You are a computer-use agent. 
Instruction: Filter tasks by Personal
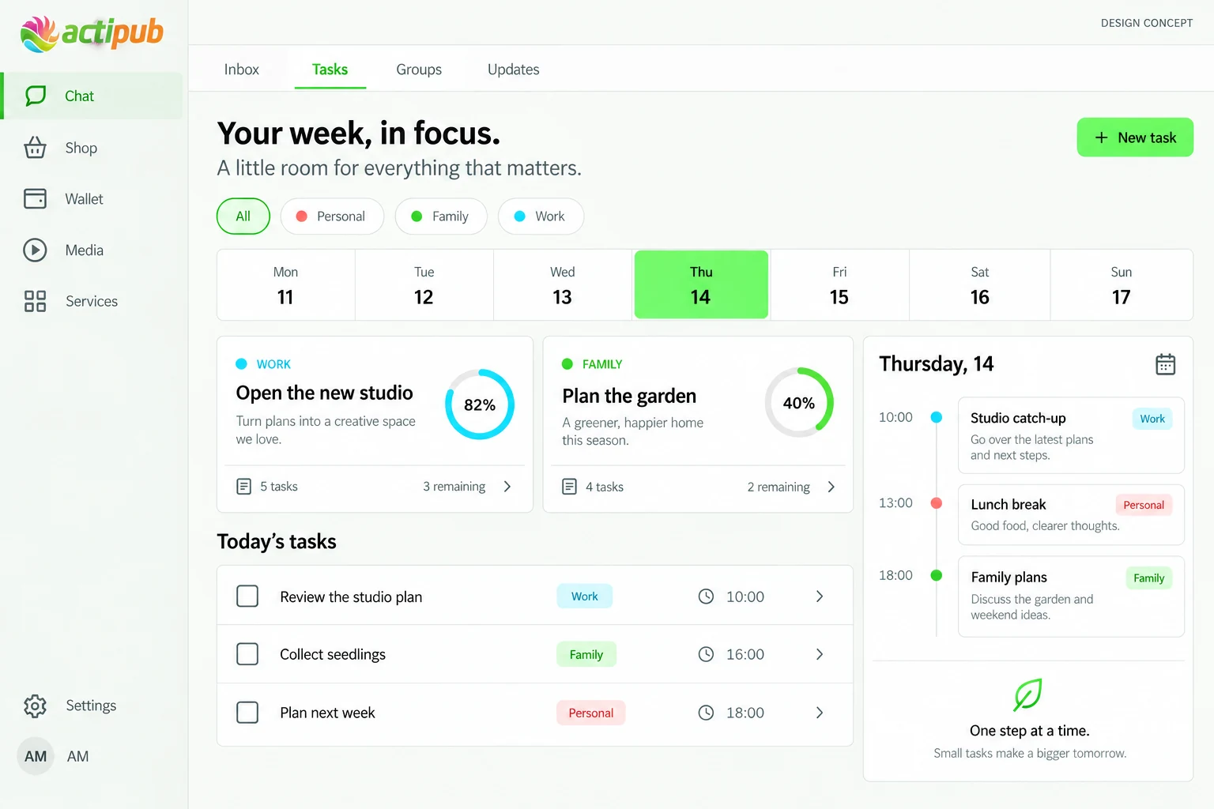[x=332, y=216]
